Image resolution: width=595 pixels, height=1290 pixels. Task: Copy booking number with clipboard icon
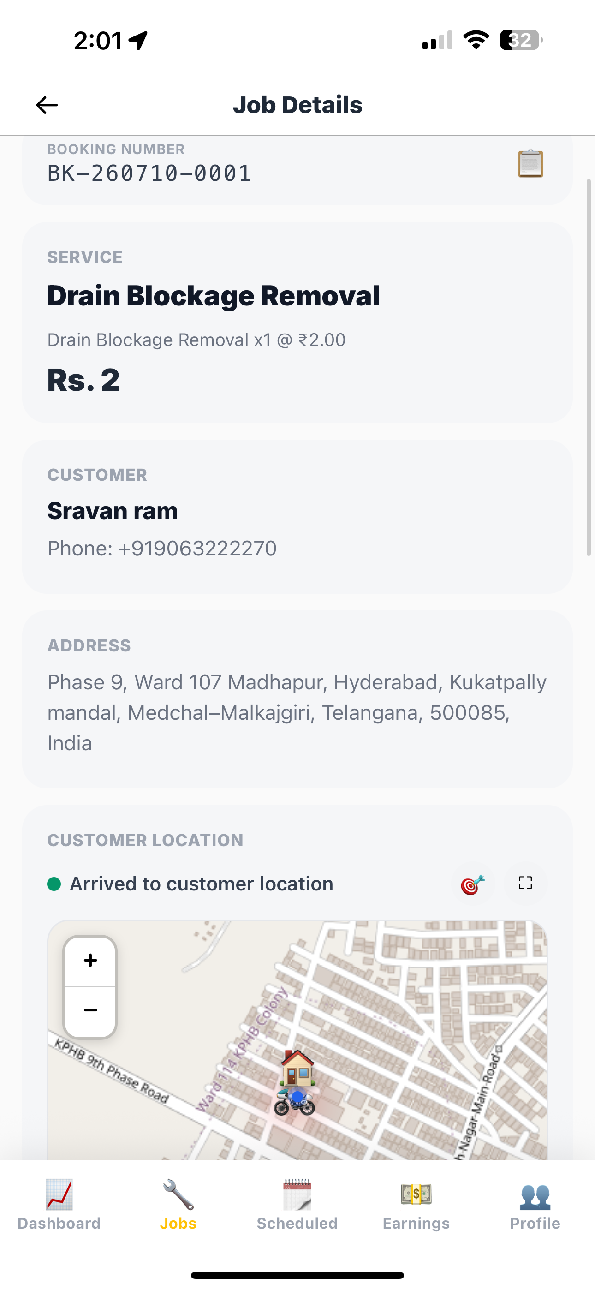[x=530, y=164]
